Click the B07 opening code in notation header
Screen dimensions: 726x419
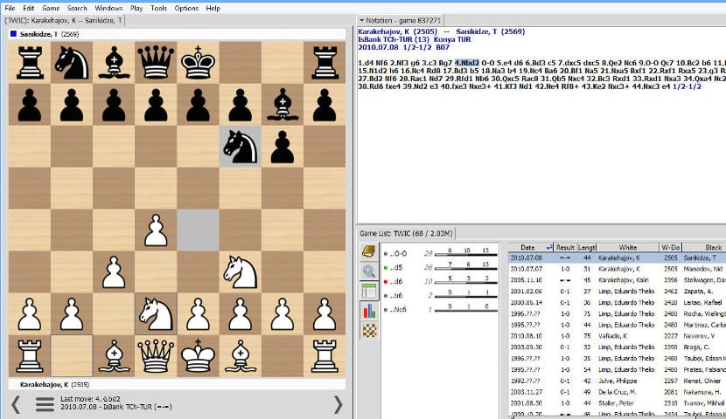(x=443, y=47)
